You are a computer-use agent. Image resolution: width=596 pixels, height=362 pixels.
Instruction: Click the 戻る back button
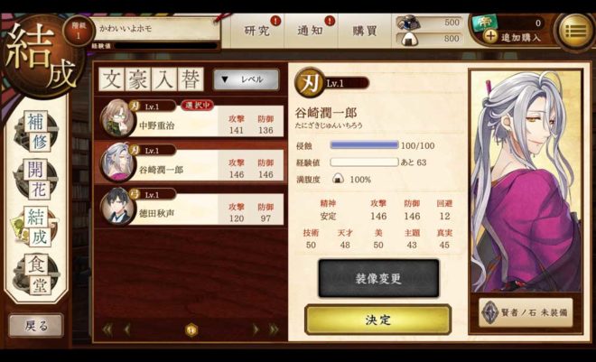(x=36, y=326)
